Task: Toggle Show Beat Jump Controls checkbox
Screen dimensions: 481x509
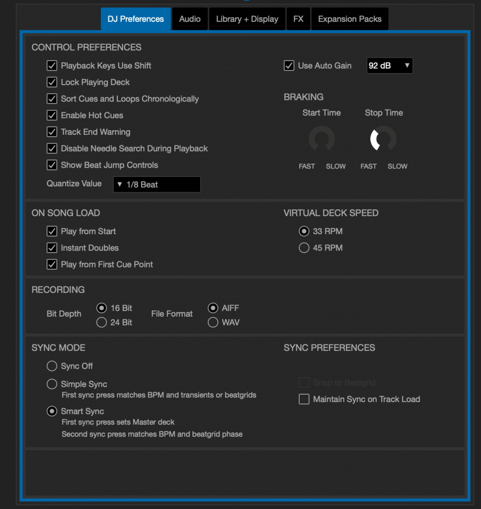Action: pos(52,165)
